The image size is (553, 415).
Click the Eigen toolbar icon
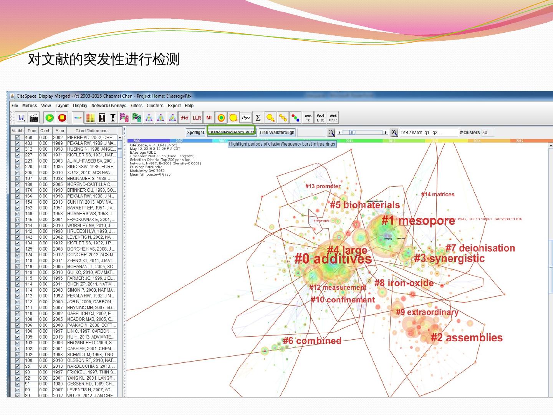(x=246, y=118)
